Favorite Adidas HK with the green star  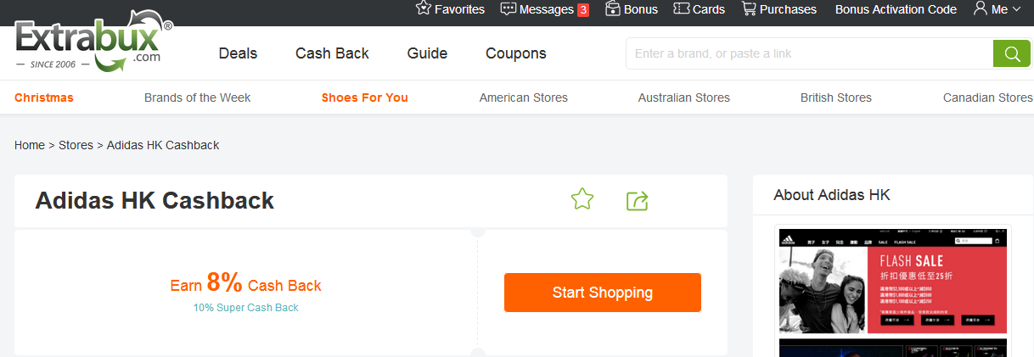582,200
